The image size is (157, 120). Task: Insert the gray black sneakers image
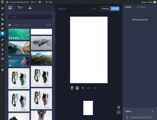click(x=41, y=76)
